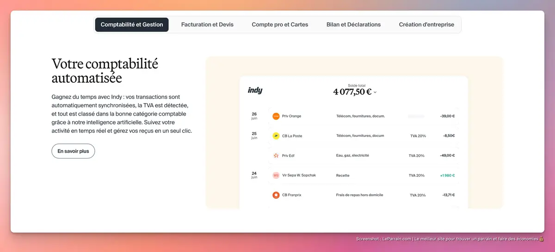Click TVA 20% on Franprix row
Screen dimensions: 555x252
coord(417,195)
